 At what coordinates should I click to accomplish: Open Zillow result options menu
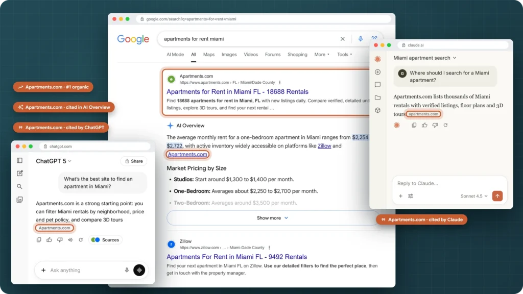(269, 248)
